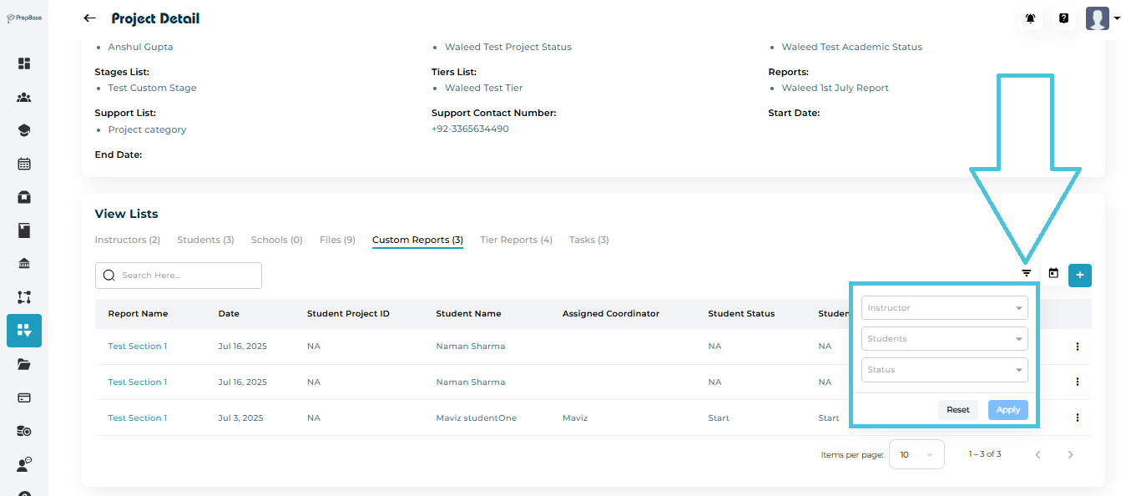The height and width of the screenshot is (496, 1136).
Task: Open the folder icon in sidebar
Action: tap(24, 364)
